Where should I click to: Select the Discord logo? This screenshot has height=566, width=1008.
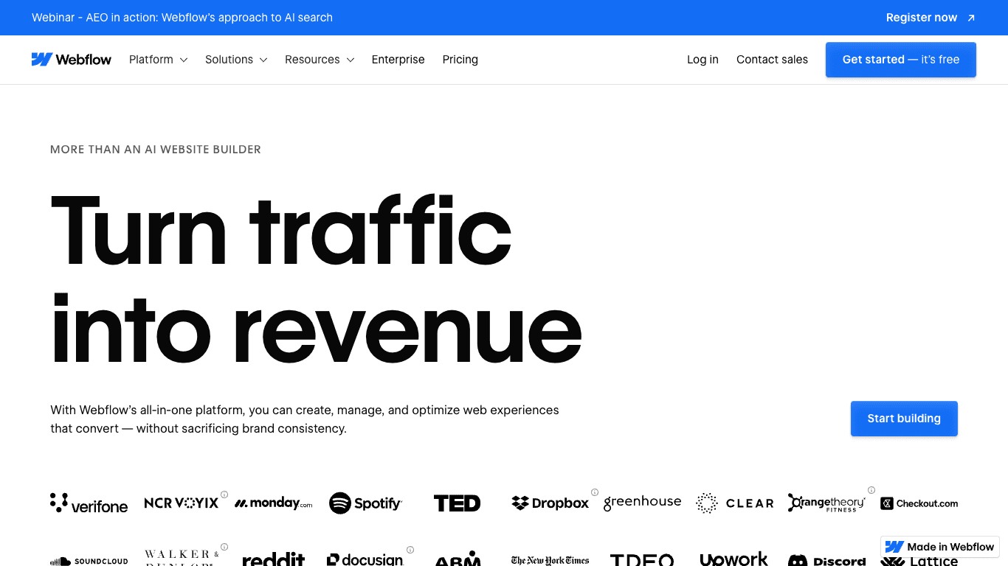coord(826,560)
